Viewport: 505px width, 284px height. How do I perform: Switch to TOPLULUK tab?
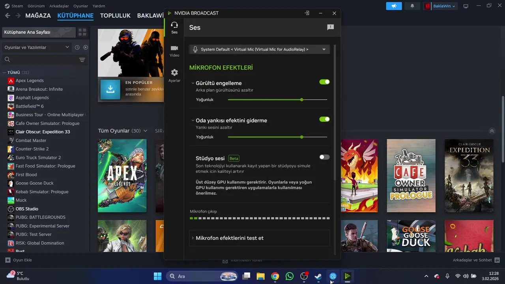click(x=115, y=16)
